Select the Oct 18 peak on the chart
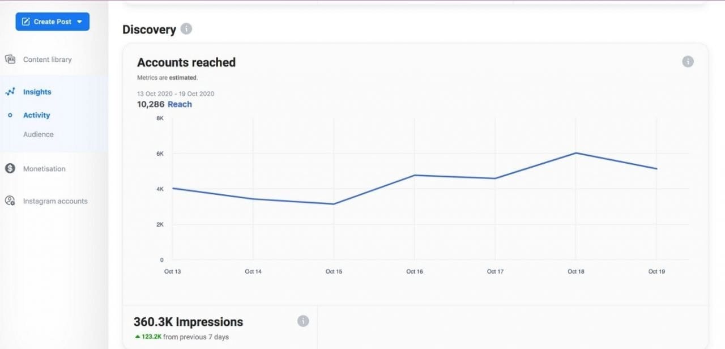Image resolution: width=725 pixels, height=349 pixels. click(x=576, y=152)
